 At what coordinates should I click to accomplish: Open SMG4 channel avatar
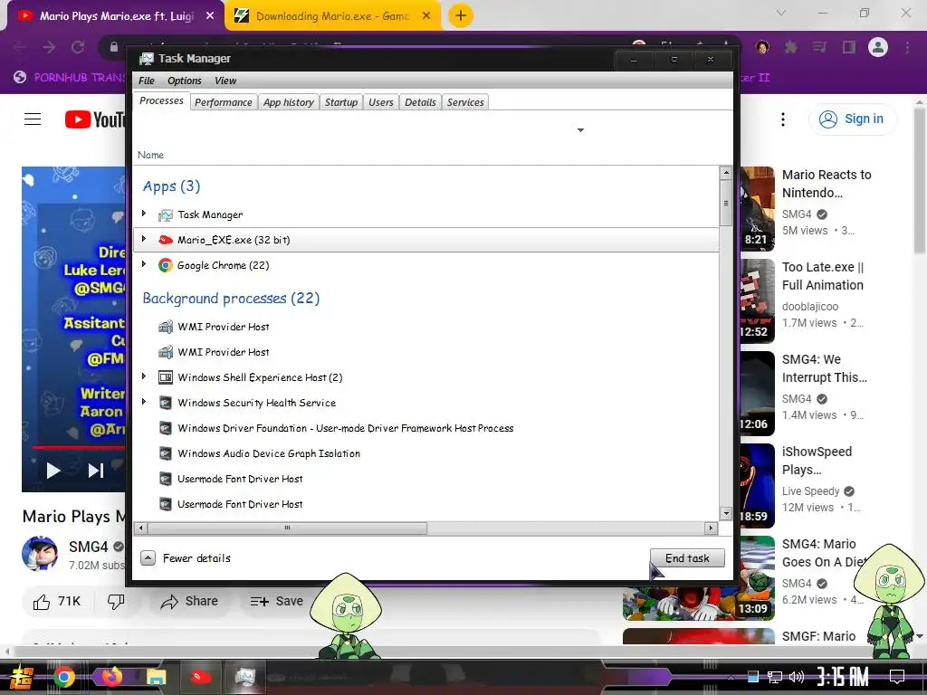pyautogui.click(x=40, y=554)
